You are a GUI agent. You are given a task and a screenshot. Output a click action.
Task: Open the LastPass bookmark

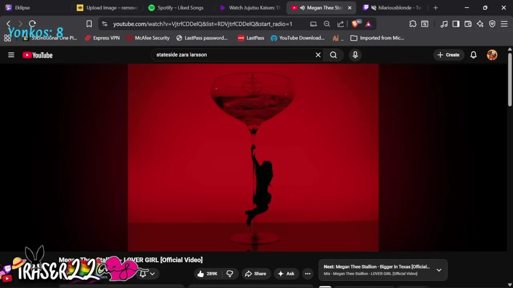(x=251, y=38)
